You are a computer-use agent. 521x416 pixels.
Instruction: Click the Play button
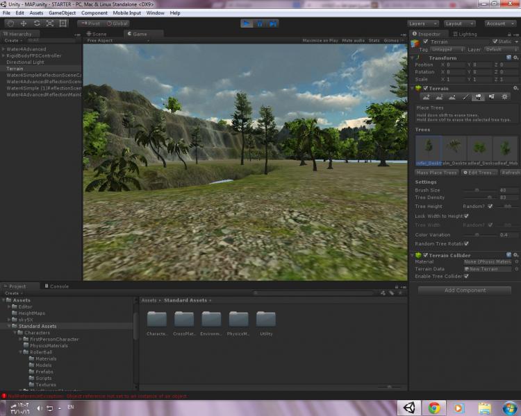[x=247, y=23]
